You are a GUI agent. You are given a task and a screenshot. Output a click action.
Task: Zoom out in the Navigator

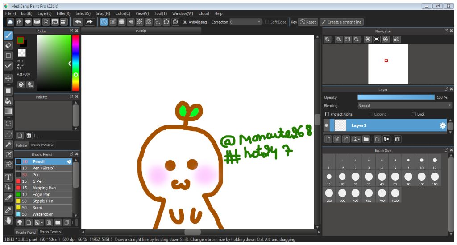point(356,39)
